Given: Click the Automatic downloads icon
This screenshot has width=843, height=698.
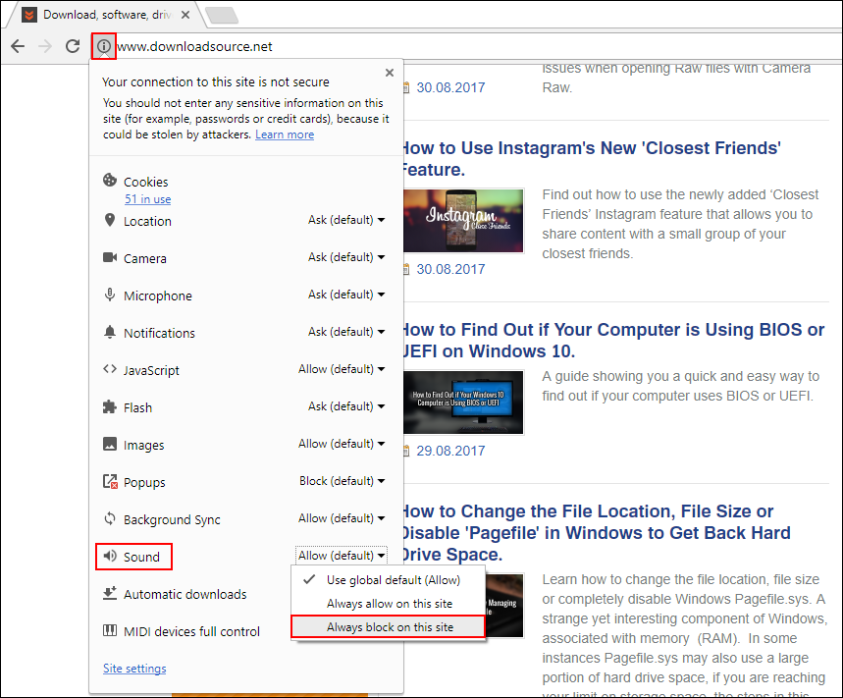Looking at the screenshot, I should [x=110, y=593].
